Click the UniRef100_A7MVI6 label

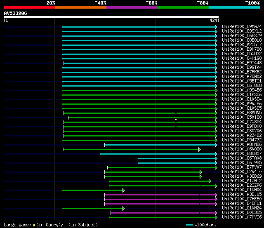pyautogui.click(x=242, y=217)
